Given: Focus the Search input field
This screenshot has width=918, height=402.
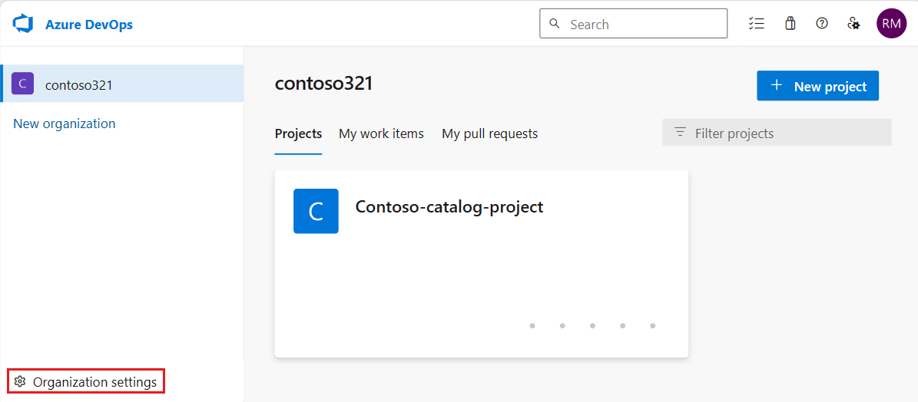Looking at the screenshot, I should [634, 23].
